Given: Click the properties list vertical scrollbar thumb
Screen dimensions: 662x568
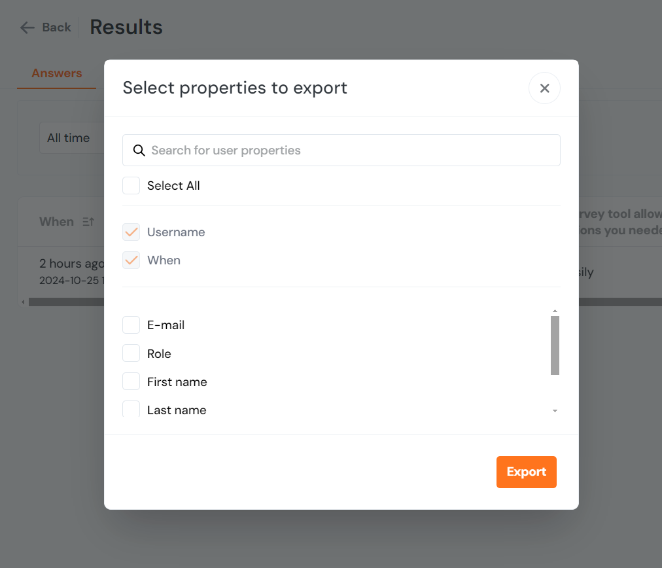Looking at the screenshot, I should pos(555,345).
